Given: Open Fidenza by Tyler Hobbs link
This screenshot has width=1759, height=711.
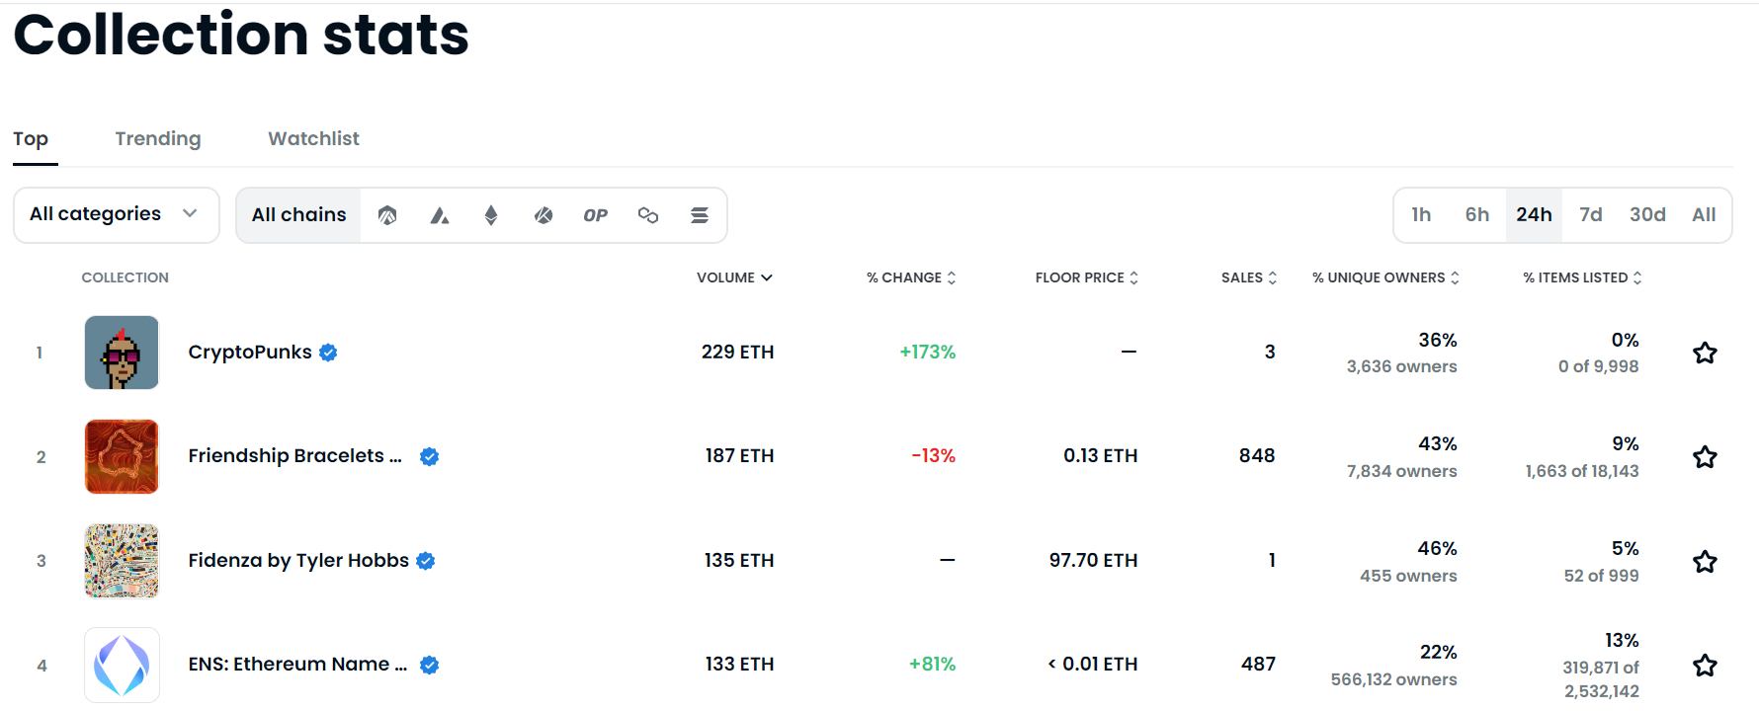Looking at the screenshot, I should click(298, 561).
